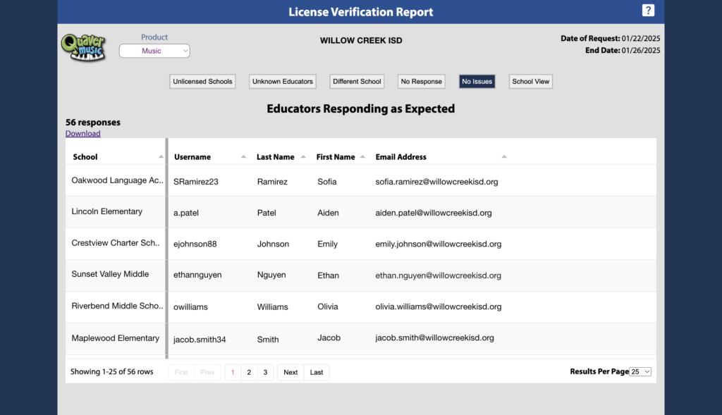Click the Last Name column header
This screenshot has width=722, height=415.
276,157
